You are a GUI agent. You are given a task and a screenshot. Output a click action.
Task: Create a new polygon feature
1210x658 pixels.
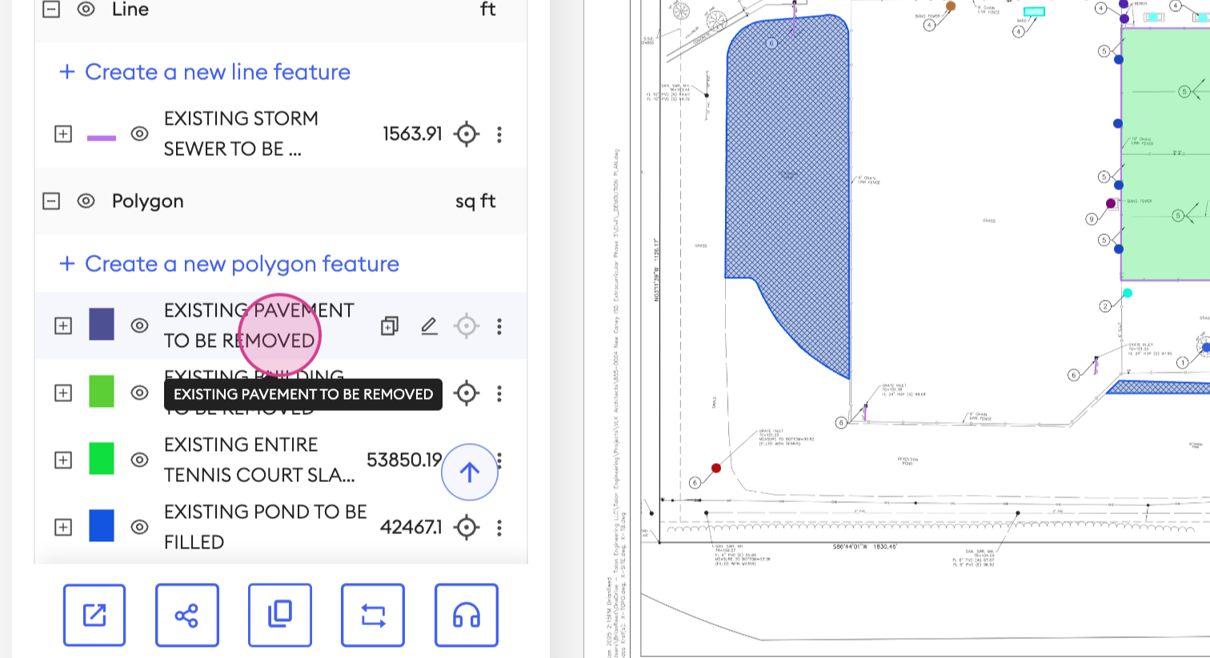point(229,264)
